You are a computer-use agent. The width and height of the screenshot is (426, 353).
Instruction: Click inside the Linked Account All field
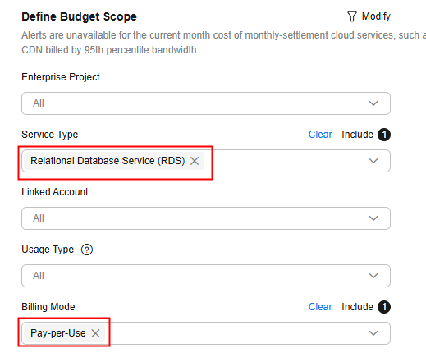tap(206, 218)
